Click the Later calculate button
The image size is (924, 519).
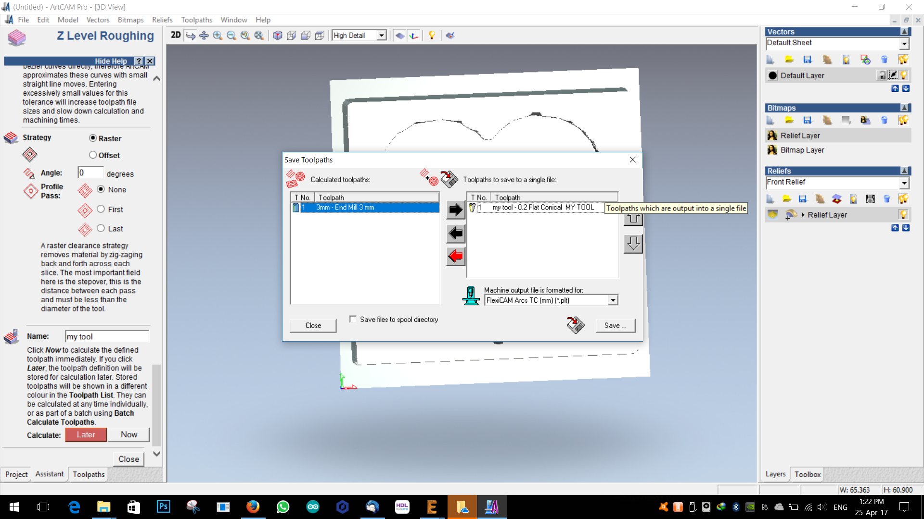coord(86,434)
